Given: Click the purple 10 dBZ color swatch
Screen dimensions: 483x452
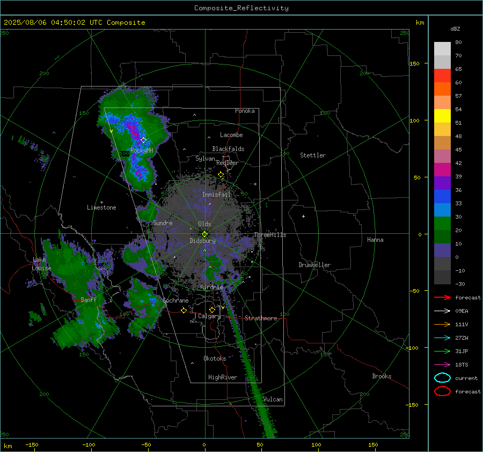Looking at the screenshot, I should 442,250.
